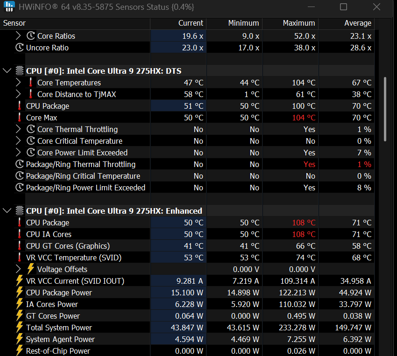
Task: Click thermometer icon beside CPU IA Cores
Action: tap(20, 234)
